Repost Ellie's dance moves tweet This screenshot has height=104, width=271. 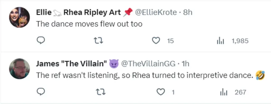tap(98, 41)
